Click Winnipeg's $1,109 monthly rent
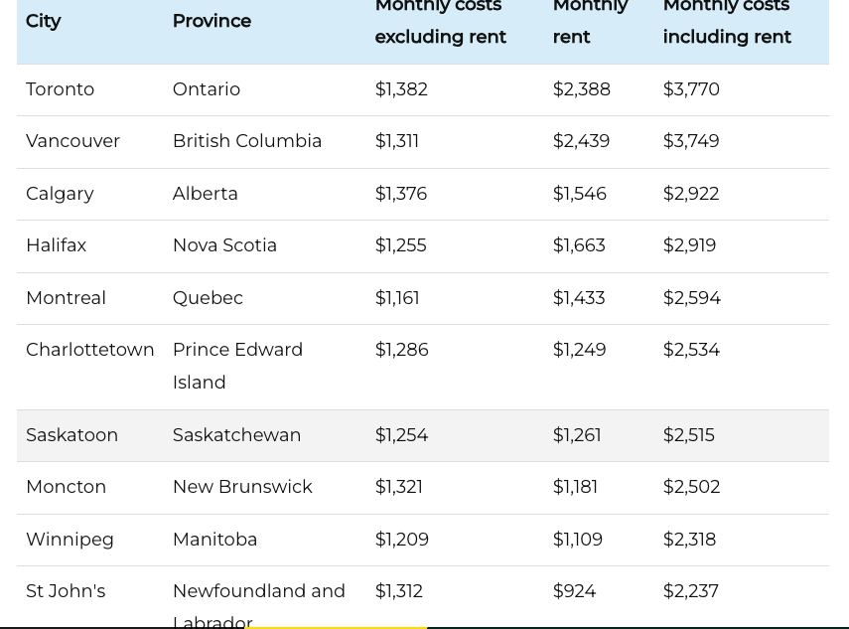Screen dimensions: 849x629 (579, 540)
